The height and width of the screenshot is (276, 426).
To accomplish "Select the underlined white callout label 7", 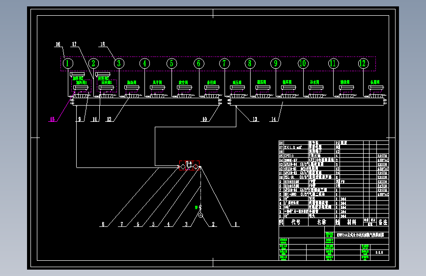I will (x=122, y=224).
